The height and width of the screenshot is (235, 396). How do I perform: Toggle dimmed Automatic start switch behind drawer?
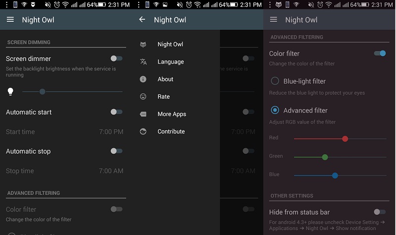[x=248, y=112]
